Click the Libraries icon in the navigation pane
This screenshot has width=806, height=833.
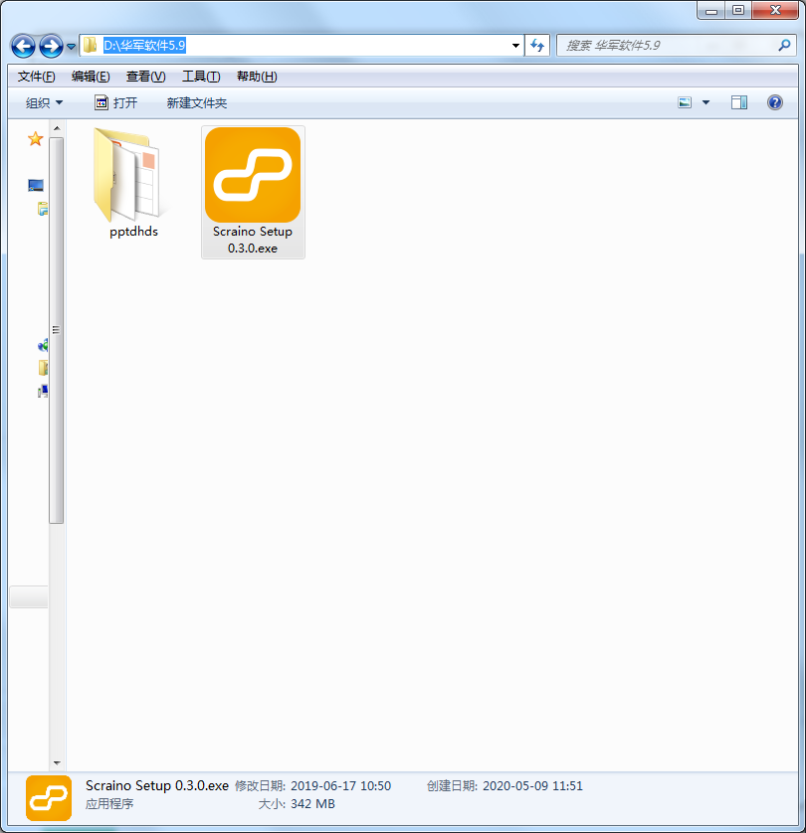(x=43, y=209)
